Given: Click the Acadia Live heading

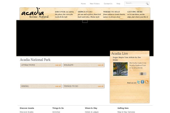Looking at the screenshot, I should click(120, 53).
